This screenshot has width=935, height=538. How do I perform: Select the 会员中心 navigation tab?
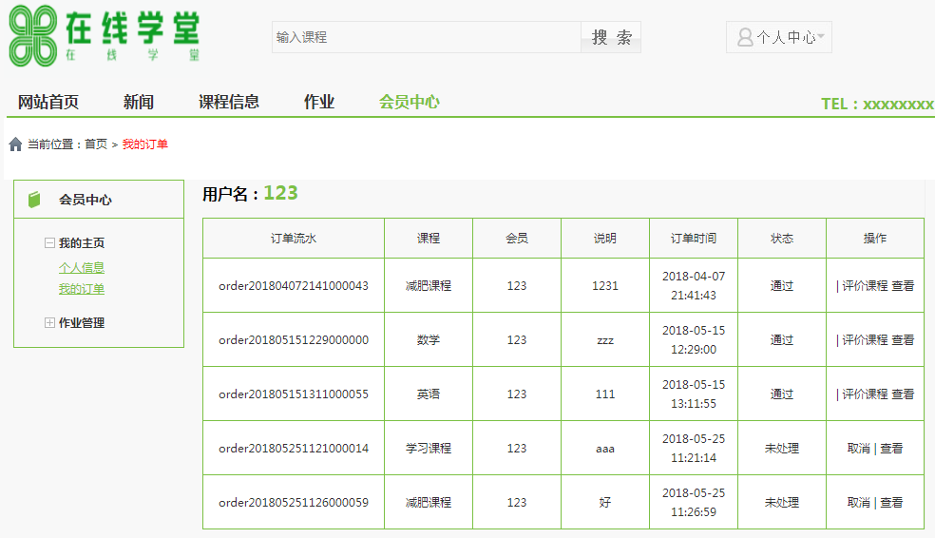tap(409, 102)
